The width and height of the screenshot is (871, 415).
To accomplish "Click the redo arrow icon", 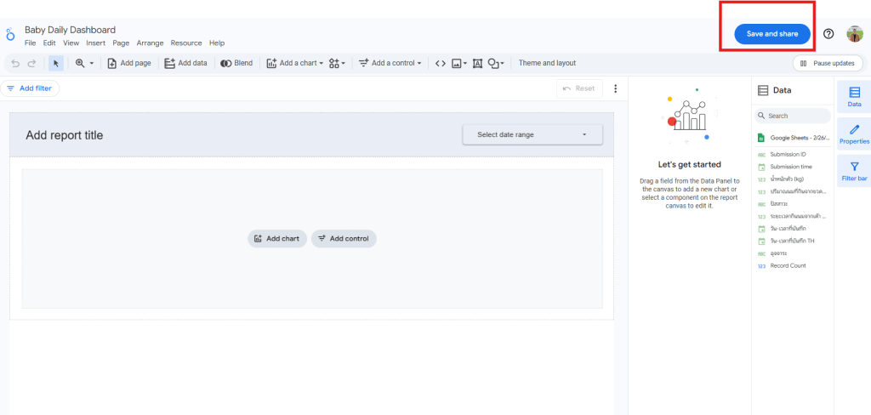I will 31,63.
